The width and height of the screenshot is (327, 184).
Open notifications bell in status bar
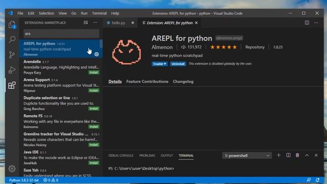[x=317, y=180]
